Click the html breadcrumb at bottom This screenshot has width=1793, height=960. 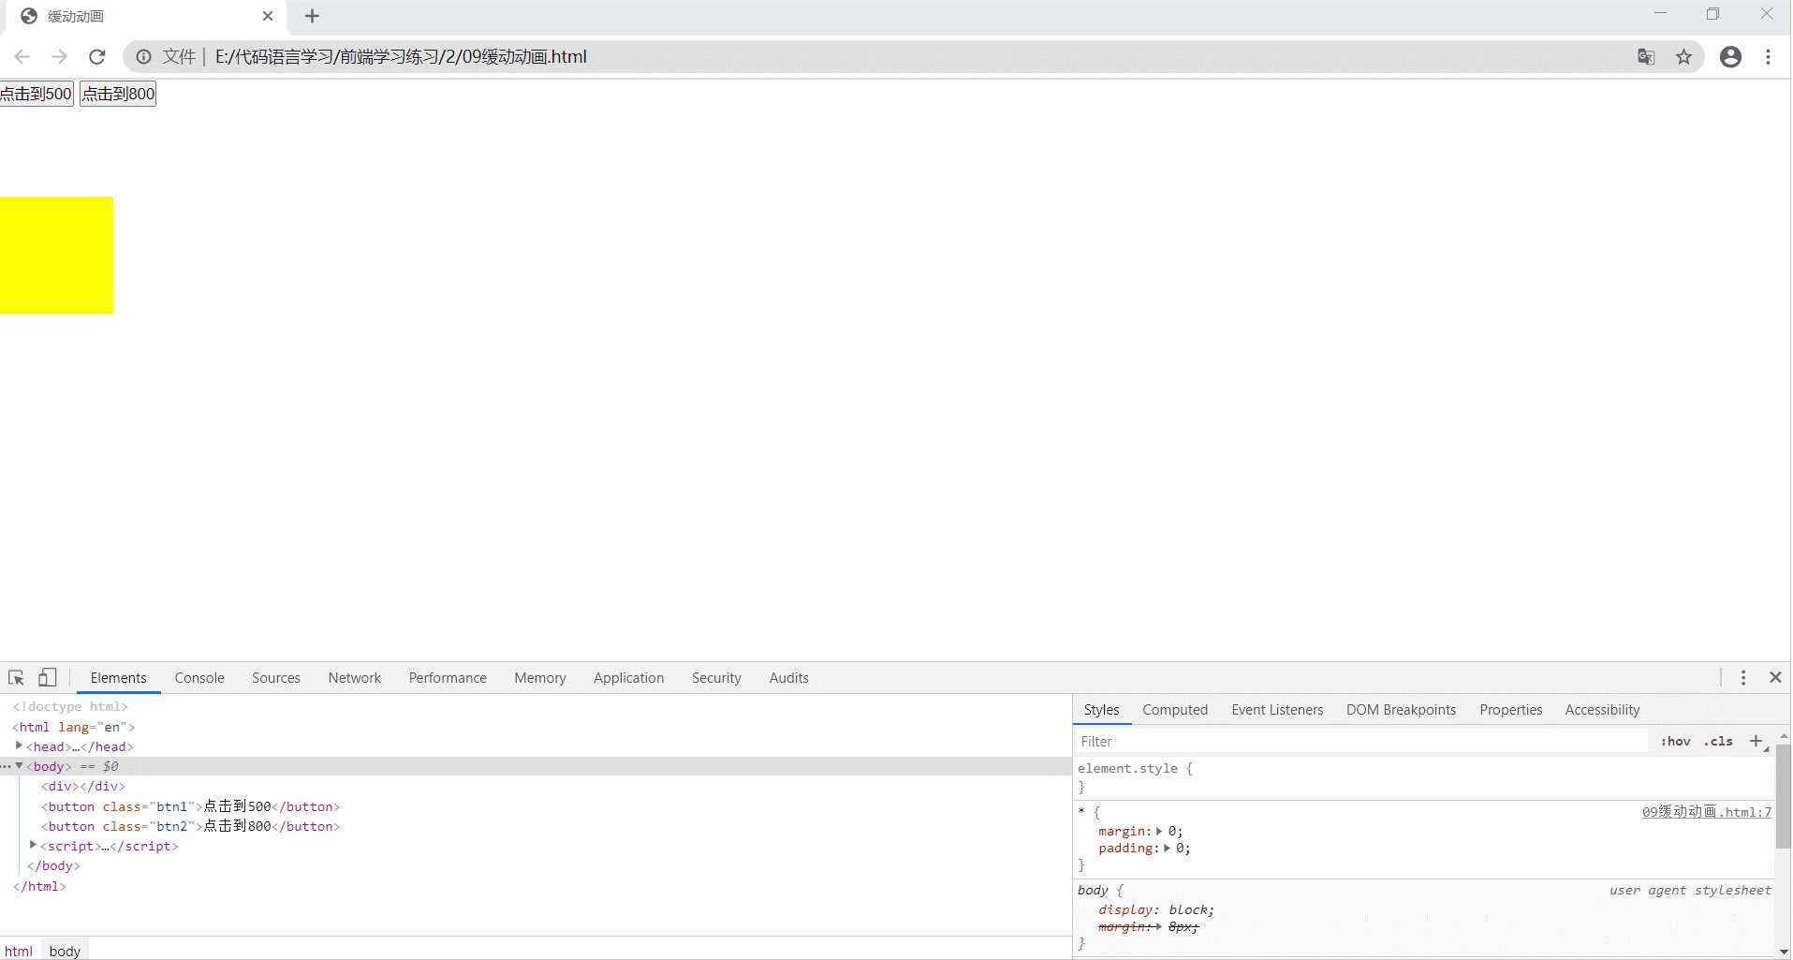pyautogui.click(x=19, y=951)
